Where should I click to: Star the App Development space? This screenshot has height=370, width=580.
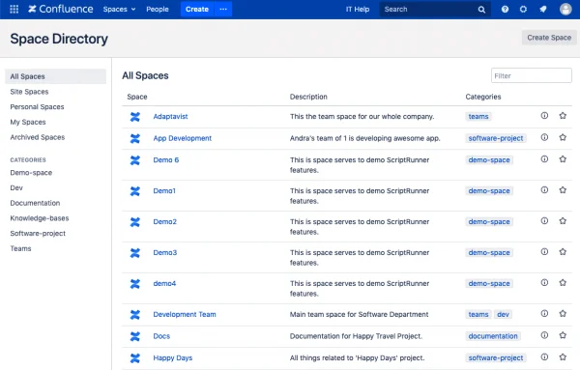coord(563,137)
